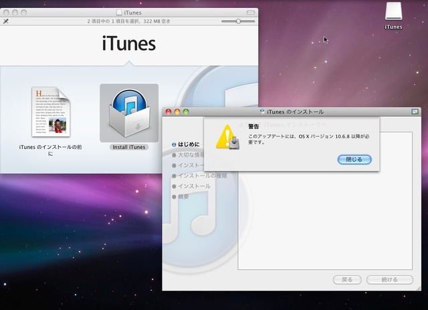Click the 戻る button in the installer
Viewport: 428px width, 310px height.
[347, 279]
